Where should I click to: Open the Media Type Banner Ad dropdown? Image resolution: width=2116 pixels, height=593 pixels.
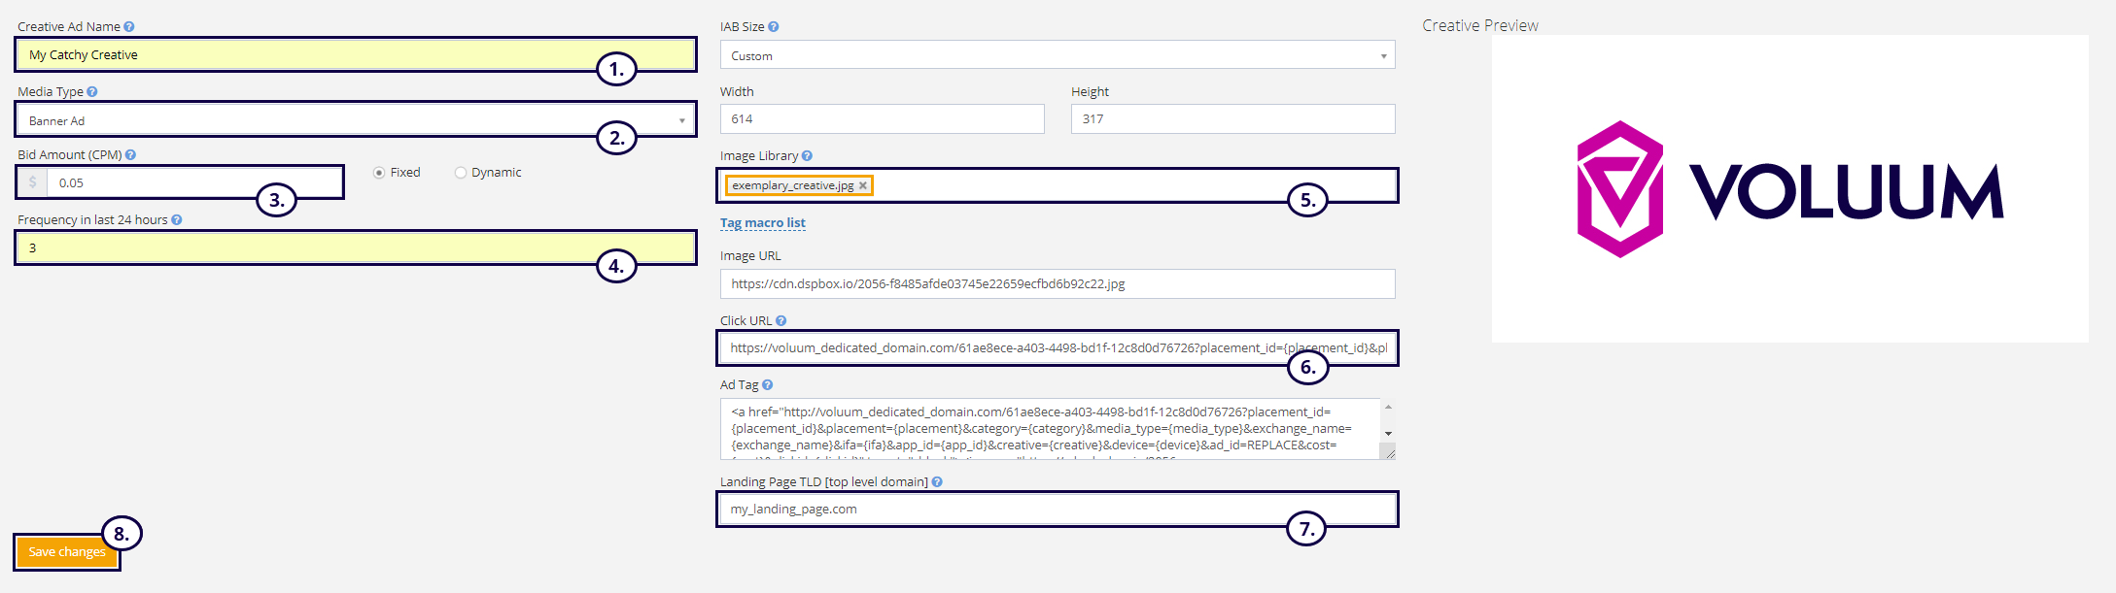(355, 120)
